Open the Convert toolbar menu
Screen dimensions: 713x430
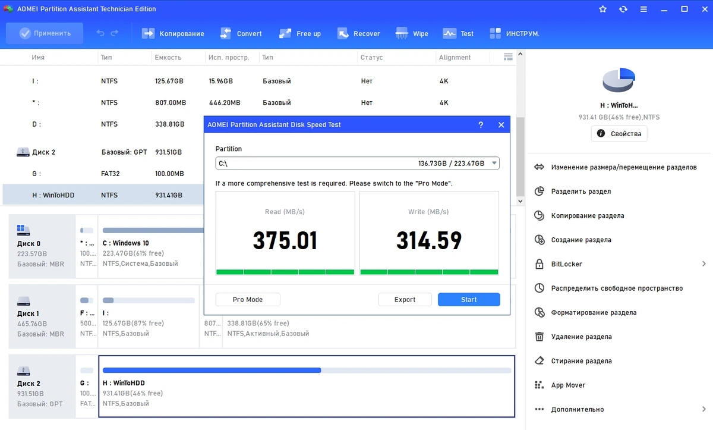[x=241, y=33]
